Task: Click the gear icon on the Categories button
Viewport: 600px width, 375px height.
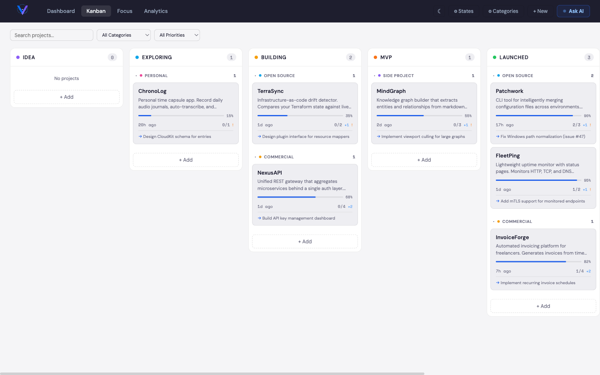Action: click(x=490, y=11)
